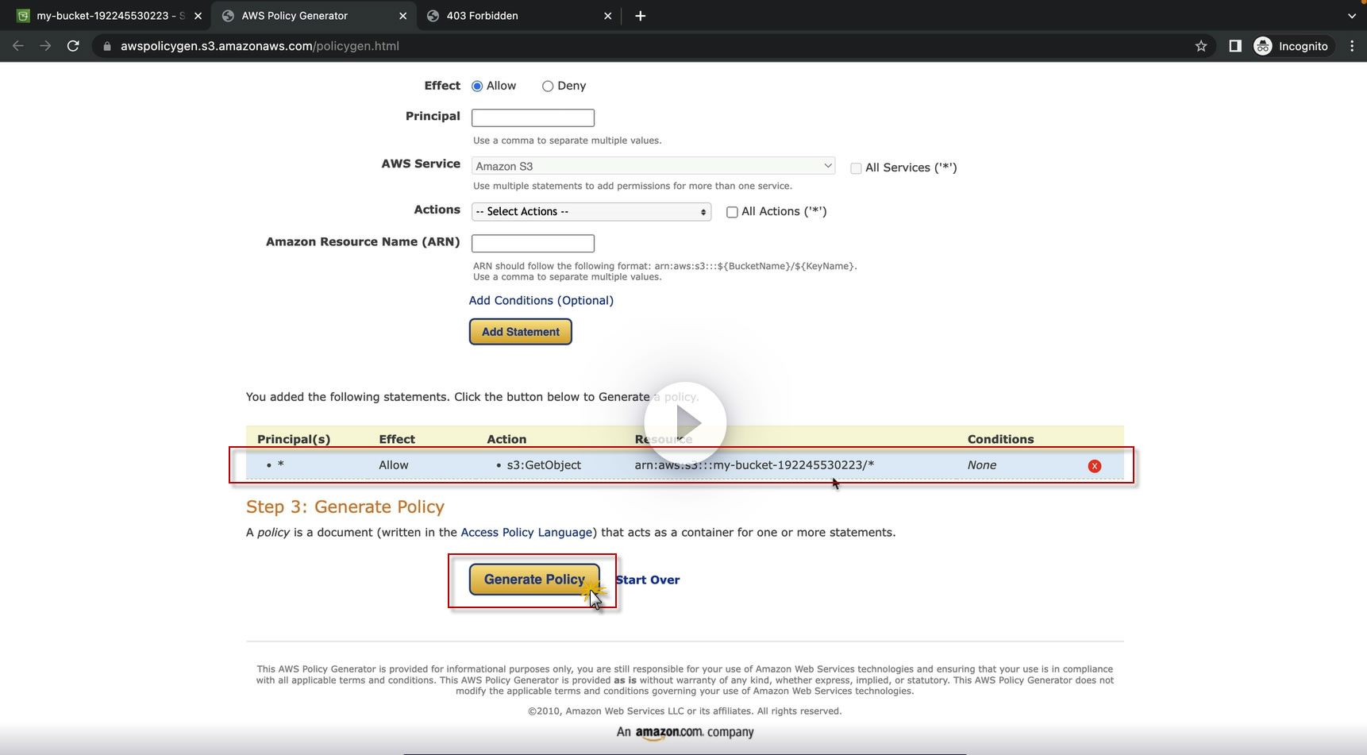
Task: Click the Generate Policy button
Action: coord(534,580)
